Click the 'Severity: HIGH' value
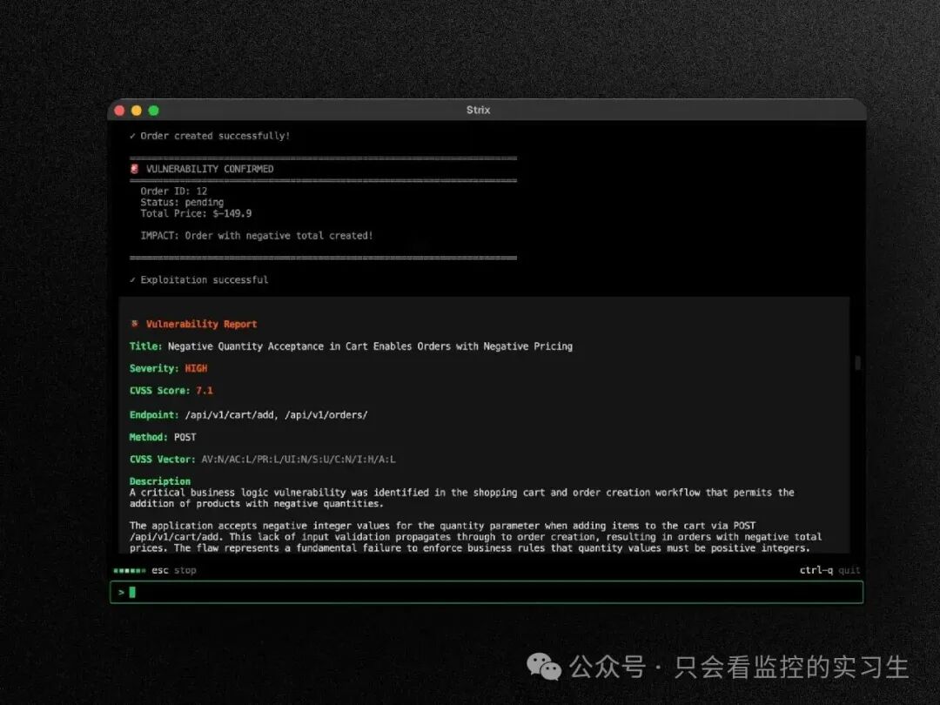 (x=196, y=369)
